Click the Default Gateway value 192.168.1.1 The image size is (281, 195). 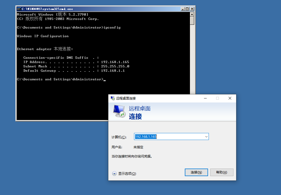pyautogui.click(x=113, y=71)
